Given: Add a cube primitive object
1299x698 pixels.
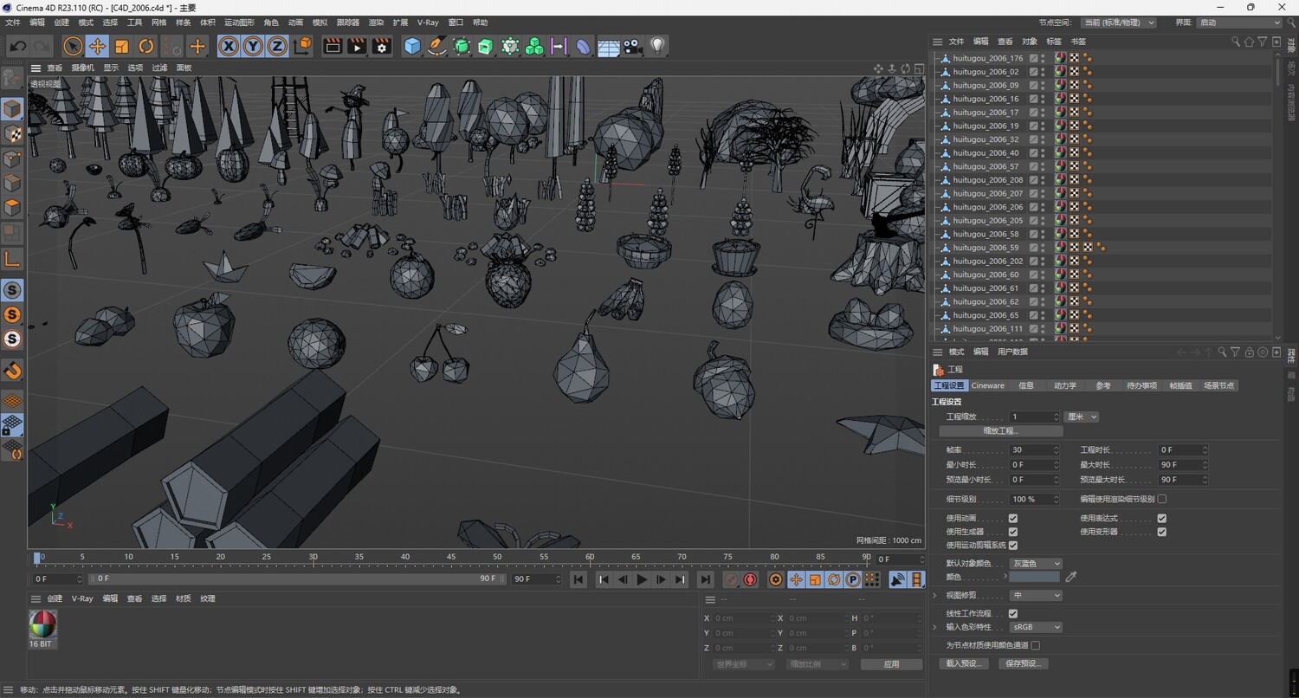Looking at the screenshot, I should [x=412, y=47].
